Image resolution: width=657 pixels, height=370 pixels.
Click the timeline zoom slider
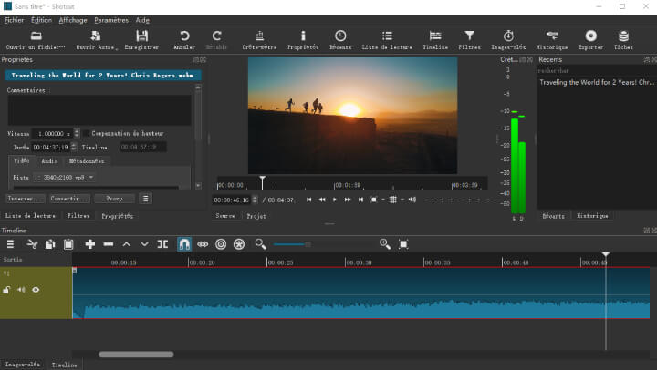tap(292, 244)
